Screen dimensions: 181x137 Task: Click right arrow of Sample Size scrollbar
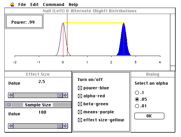[65, 126]
